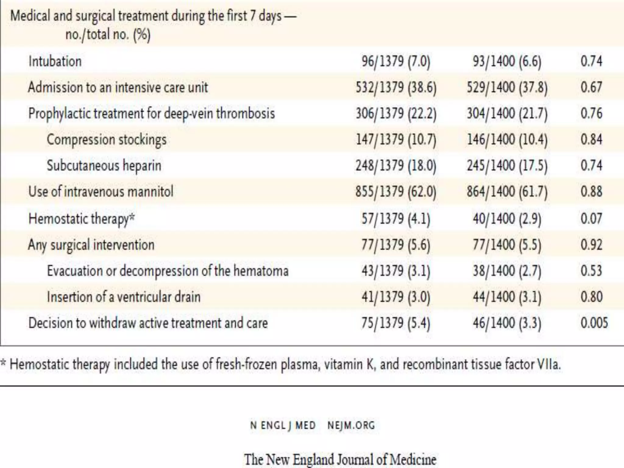Select the hemostatic therapy footnote text

(280, 365)
